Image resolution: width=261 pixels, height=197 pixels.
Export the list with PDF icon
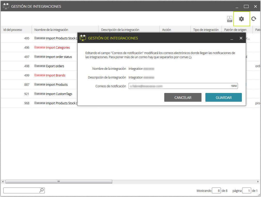click(x=229, y=19)
